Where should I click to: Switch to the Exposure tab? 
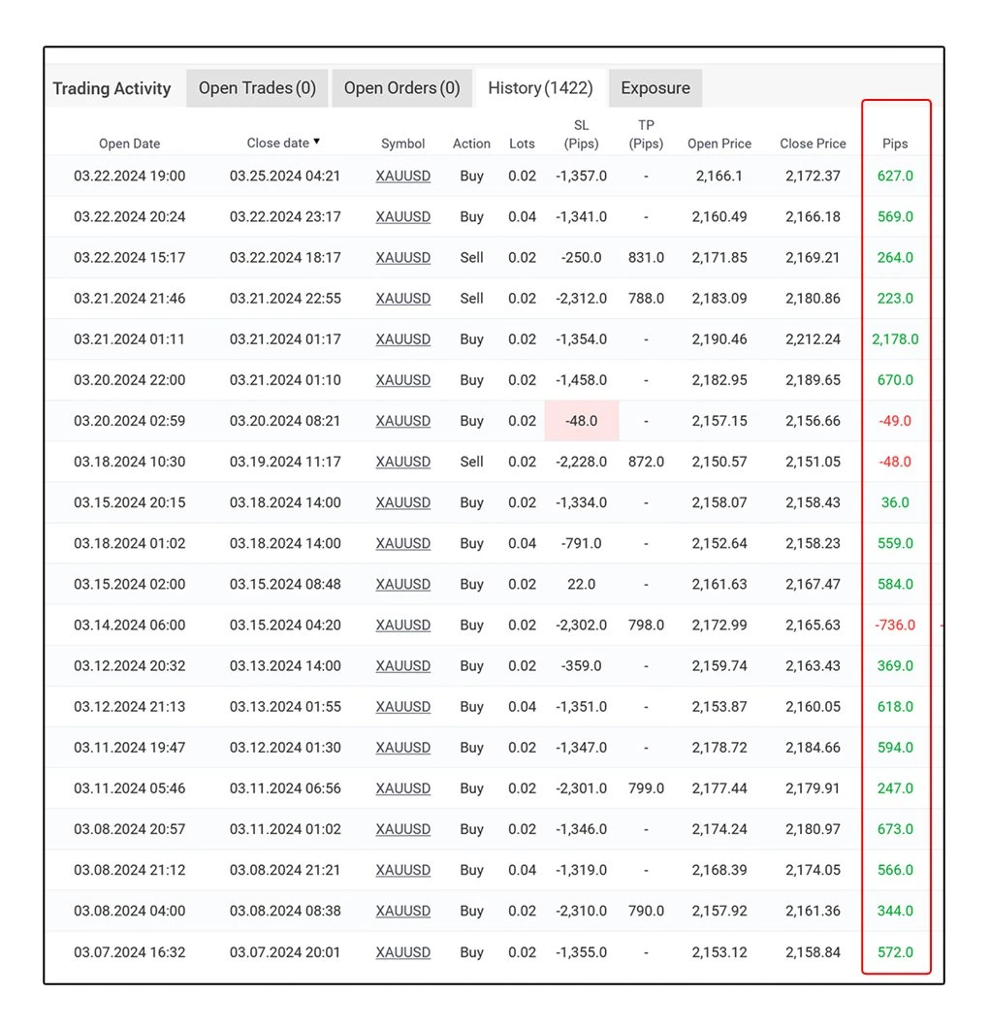point(655,88)
